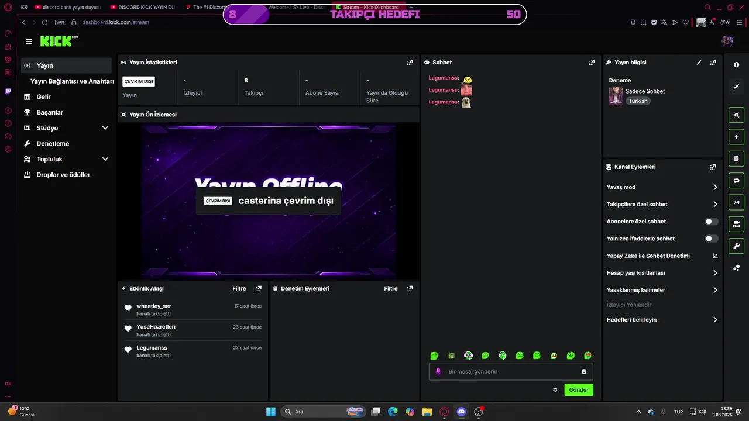749x421 pixels.
Task: Pop out the Denetim Eylemleri panel
Action: 410,288
